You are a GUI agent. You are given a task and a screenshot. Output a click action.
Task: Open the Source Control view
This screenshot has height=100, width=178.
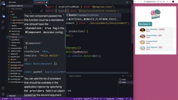pyautogui.click(x=3, y=16)
